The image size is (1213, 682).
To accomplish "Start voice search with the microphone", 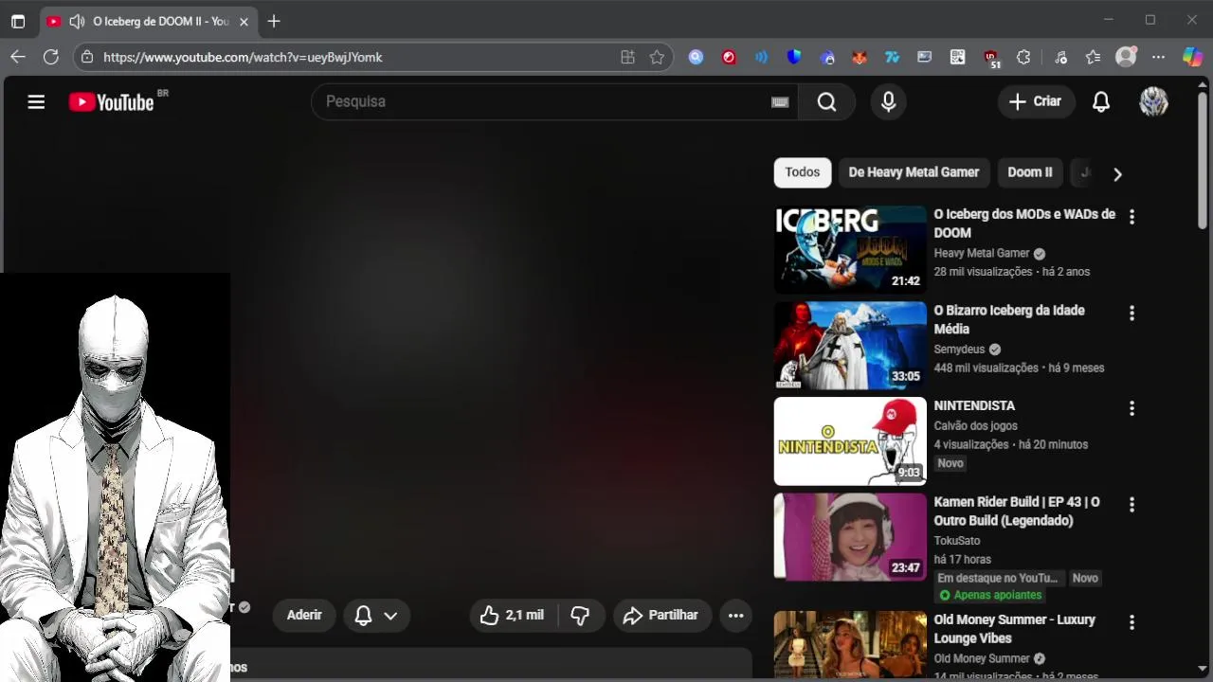I will tap(888, 101).
